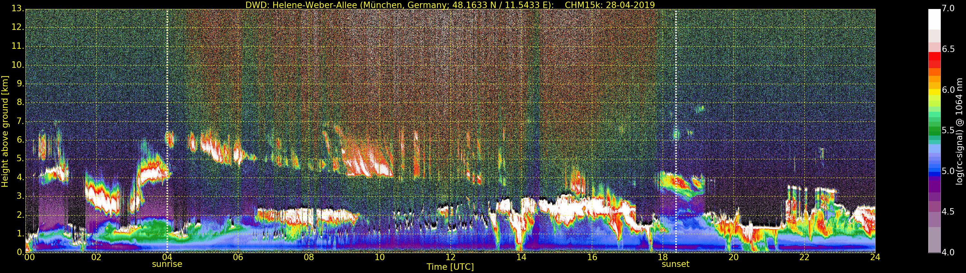Click the y-axis tick label 11

click(18, 46)
